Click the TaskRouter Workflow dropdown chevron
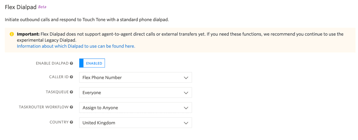The image size is (358, 140). pos(186,108)
